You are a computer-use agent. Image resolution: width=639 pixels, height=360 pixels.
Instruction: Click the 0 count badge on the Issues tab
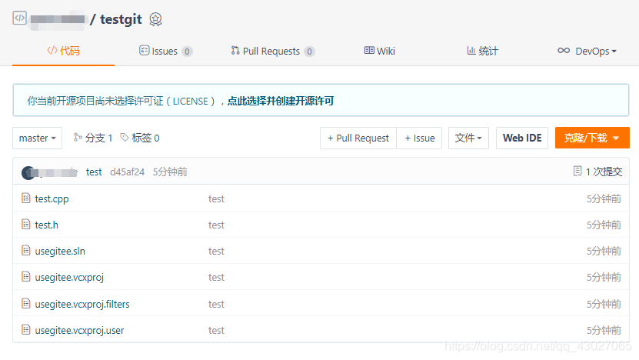tap(187, 52)
